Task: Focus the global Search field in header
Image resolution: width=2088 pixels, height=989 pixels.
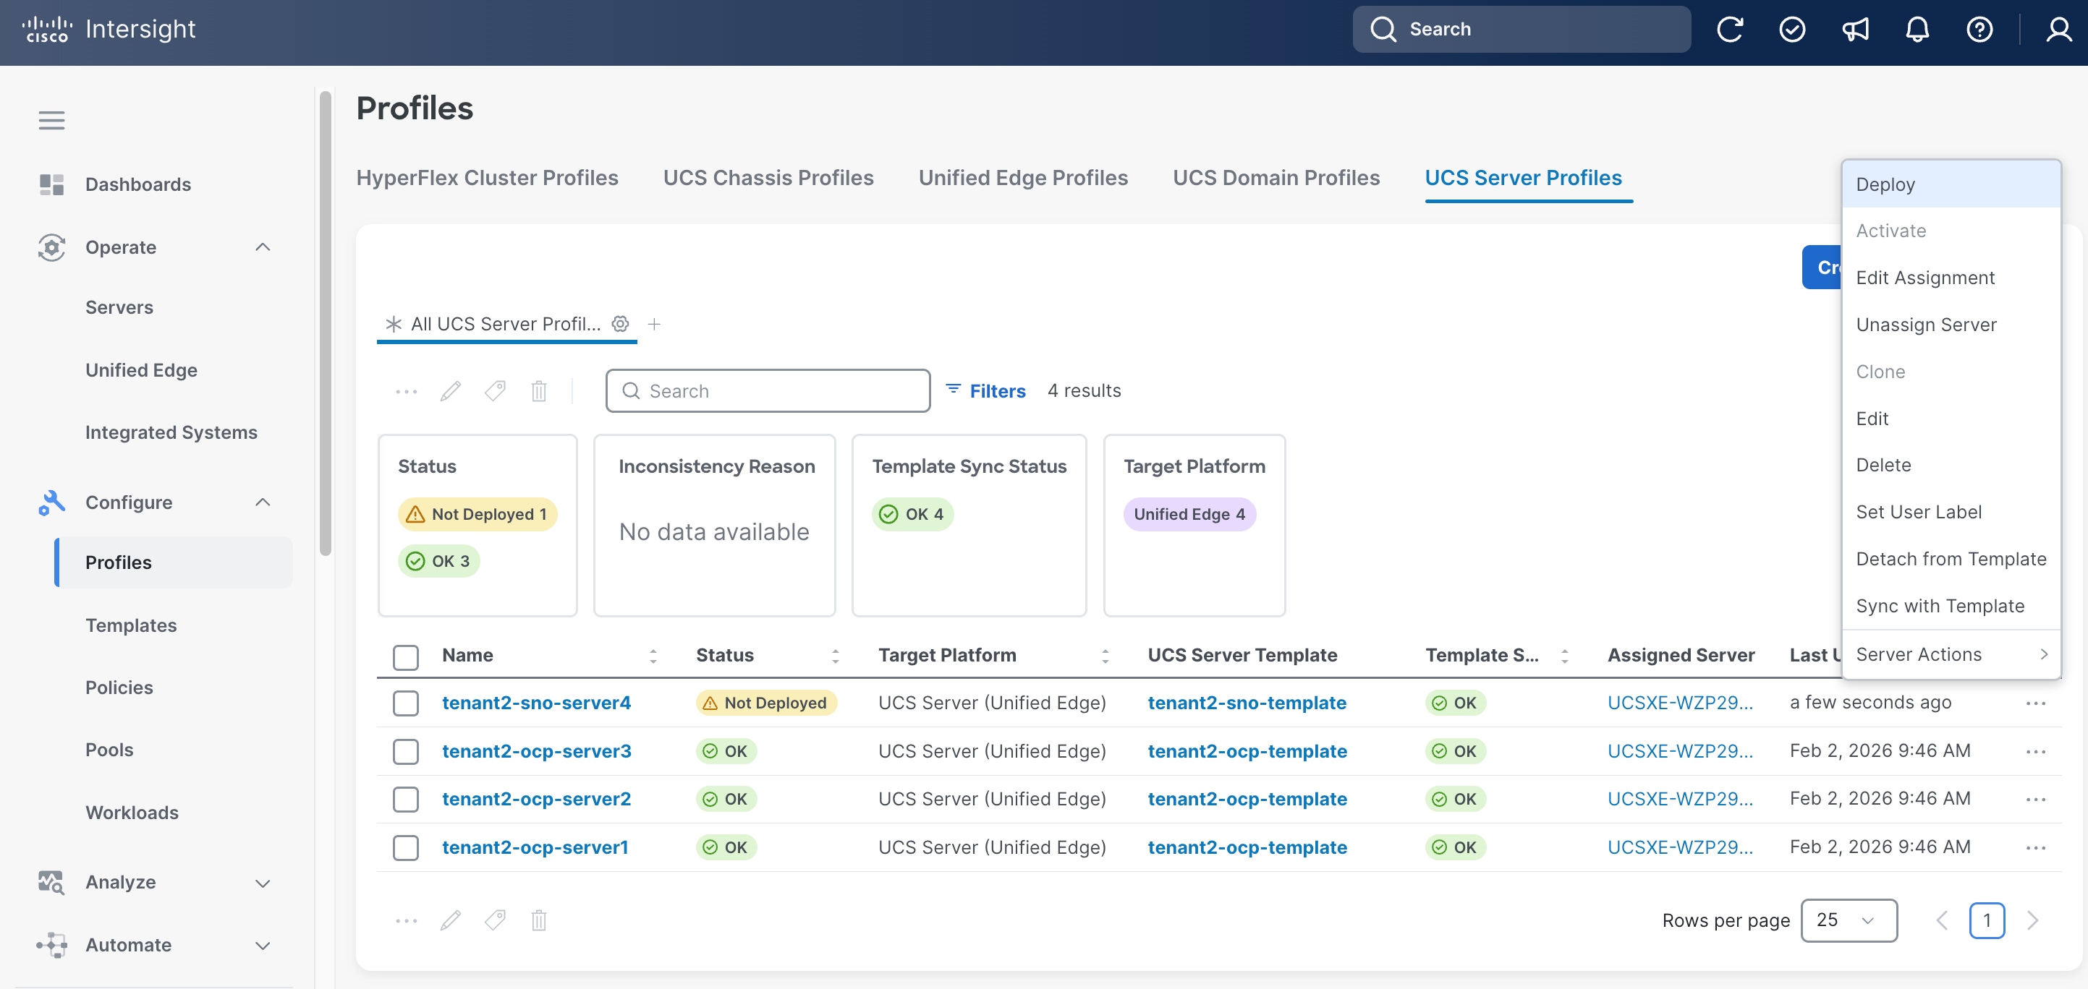Action: 1521,29
